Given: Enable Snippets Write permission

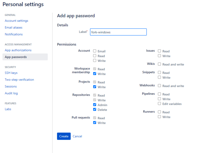Looking at the screenshot, I should coord(159,77).
